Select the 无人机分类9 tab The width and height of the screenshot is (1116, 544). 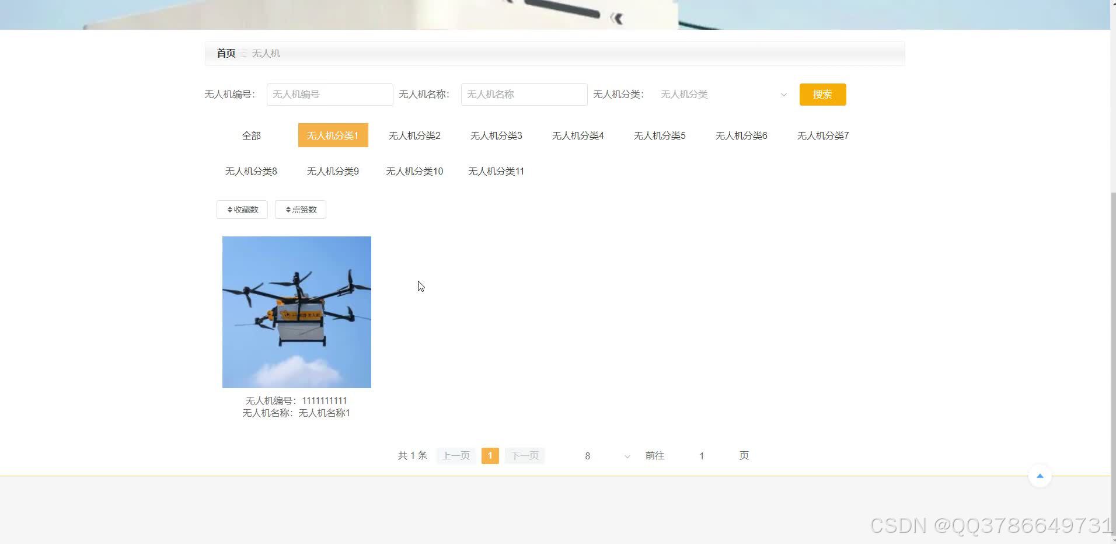[333, 171]
